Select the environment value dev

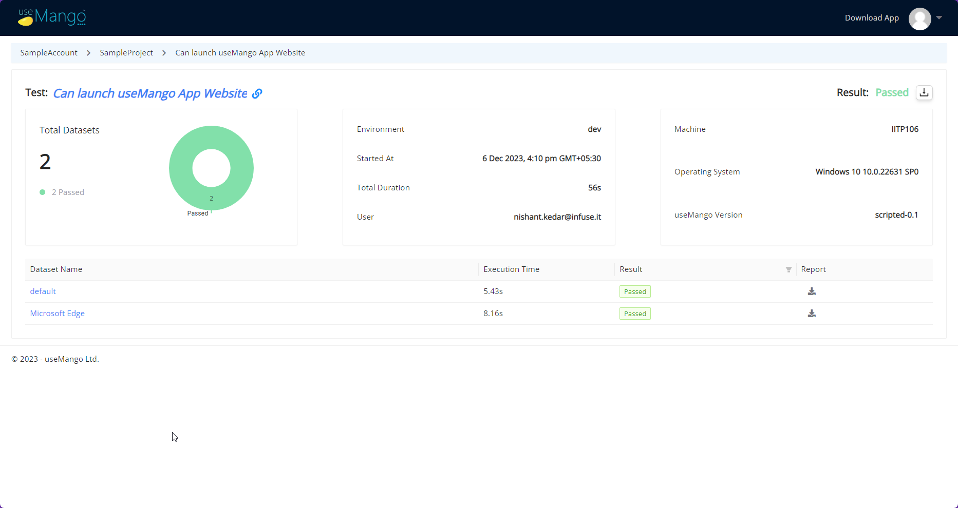[x=594, y=129]
